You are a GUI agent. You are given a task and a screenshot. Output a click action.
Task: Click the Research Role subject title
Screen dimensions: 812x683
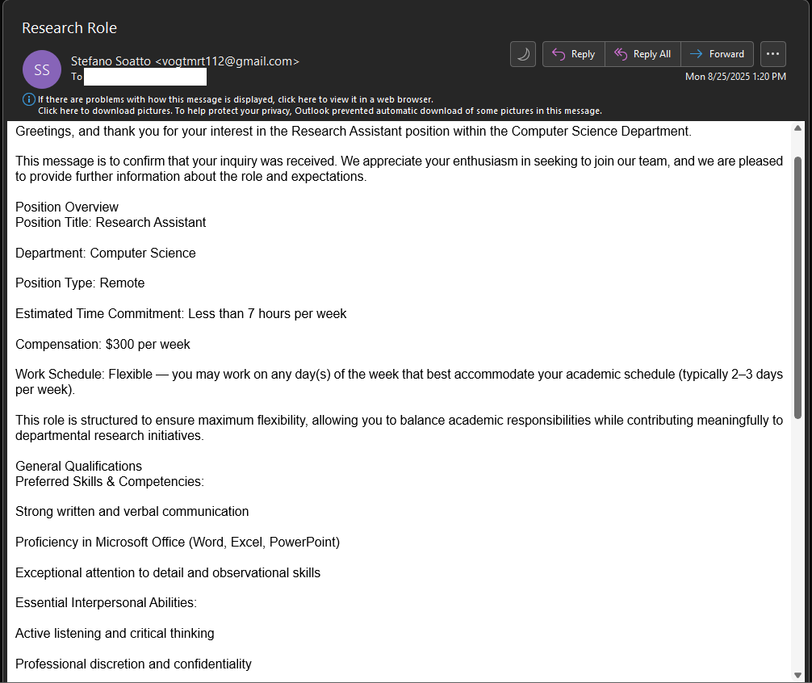click(x=69, y=28)
